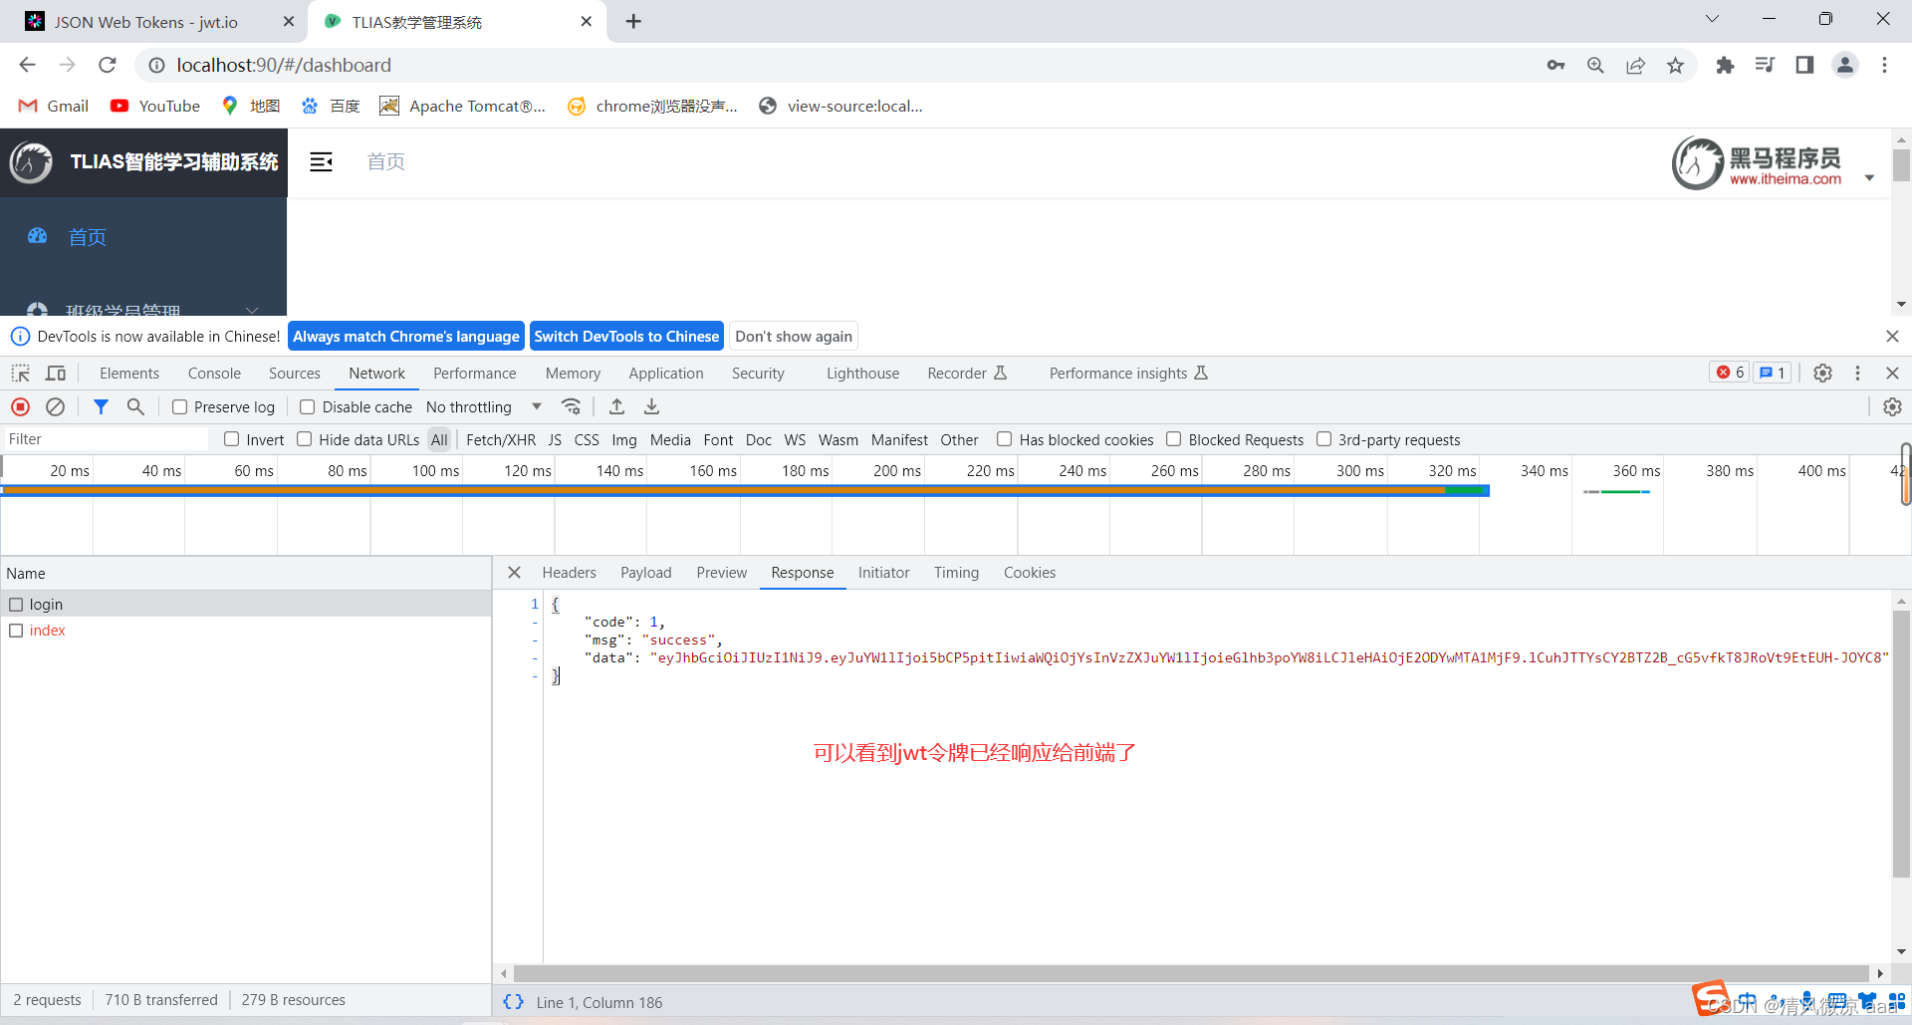The height and width of the screenshot is (1025, 1912).
Task: Check Hide data URLs checkbox
Action: click(305, 439)
